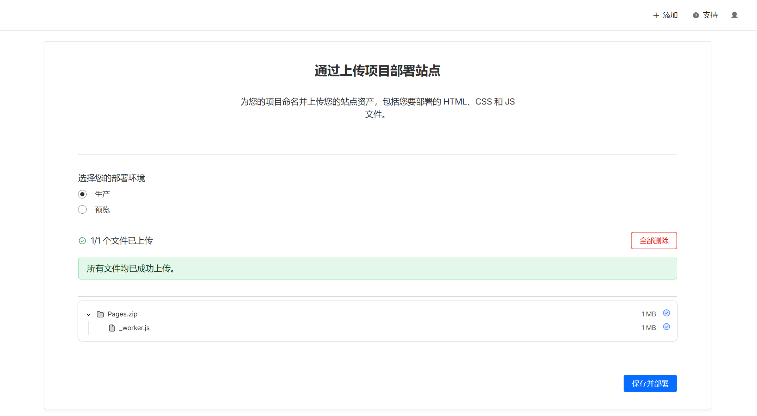Open the 支持 support menu
The image size is (757, 416).
(710, 15)
